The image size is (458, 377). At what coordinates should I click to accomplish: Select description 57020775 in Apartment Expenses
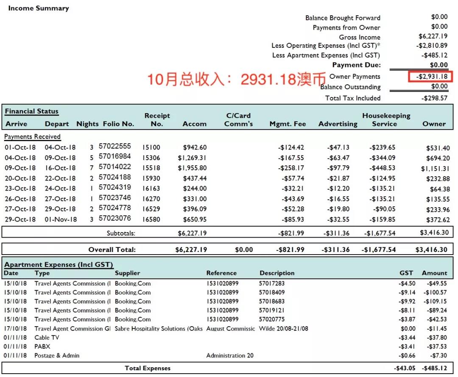[272, 319]
